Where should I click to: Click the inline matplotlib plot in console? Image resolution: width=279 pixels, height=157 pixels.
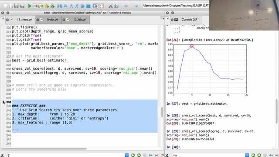[208, 69]
